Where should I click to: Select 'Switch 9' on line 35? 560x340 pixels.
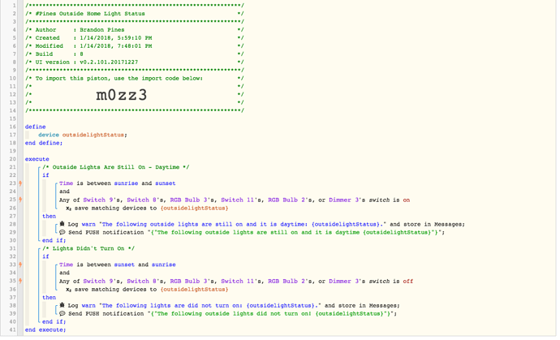(x=98, y=282)
